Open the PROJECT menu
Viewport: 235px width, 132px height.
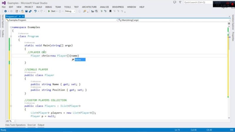(29, 7)
